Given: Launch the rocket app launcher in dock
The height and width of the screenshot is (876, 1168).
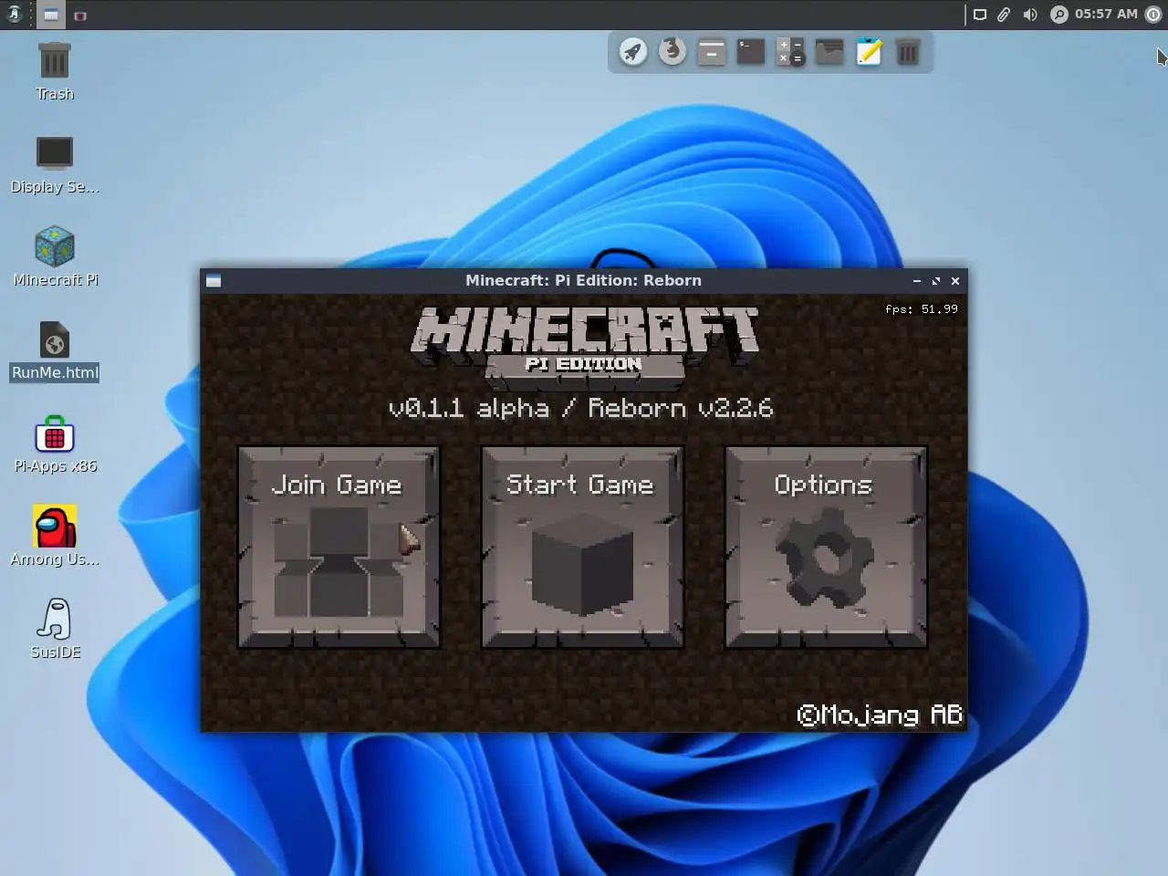Looking at the screenshot, I should tap(632, 51).
